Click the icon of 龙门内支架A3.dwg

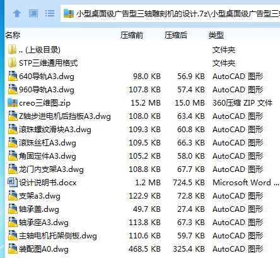click(x=13, y=169)
